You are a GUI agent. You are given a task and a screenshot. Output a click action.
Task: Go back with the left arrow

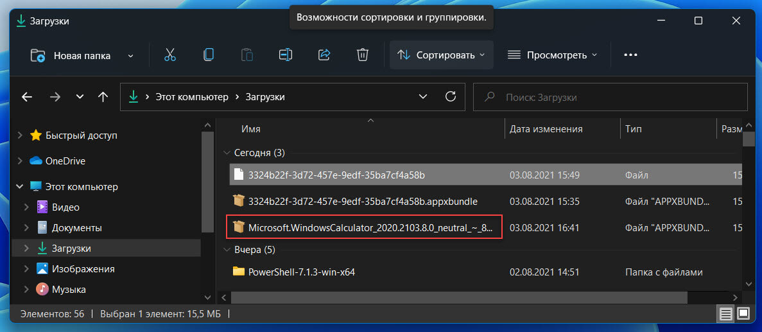[x=27, y=97]
